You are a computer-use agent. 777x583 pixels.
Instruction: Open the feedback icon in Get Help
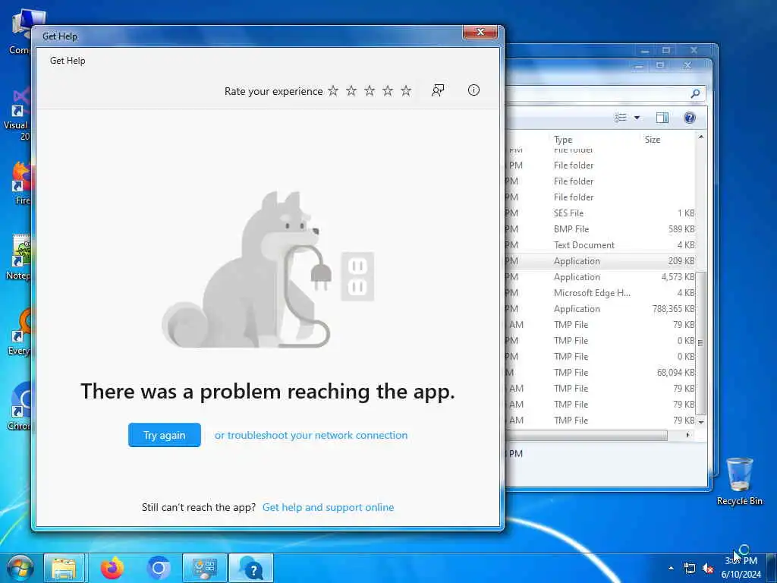pyautogui.click(x=438, y=90)
